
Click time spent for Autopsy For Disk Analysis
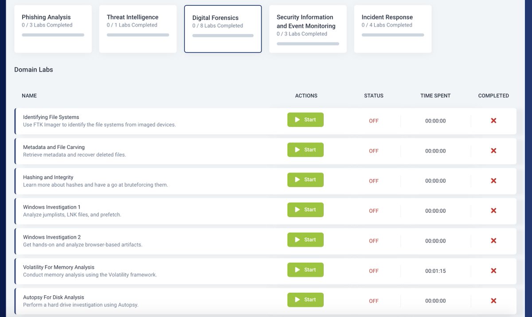(435, 301)
